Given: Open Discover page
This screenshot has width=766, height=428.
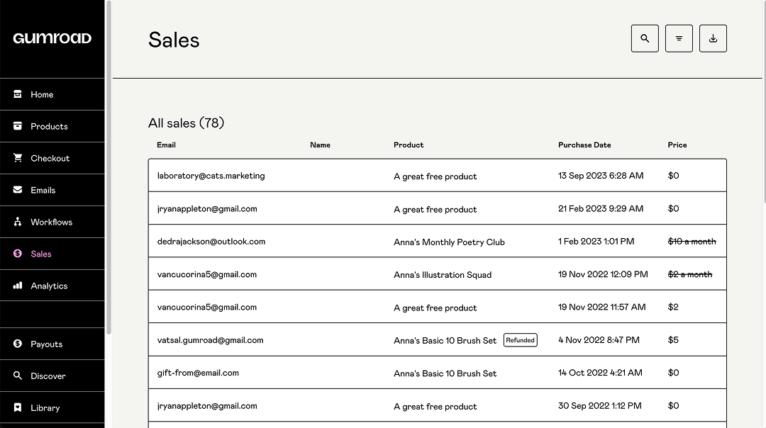Looking at the screenshot, I should [52, 376].
